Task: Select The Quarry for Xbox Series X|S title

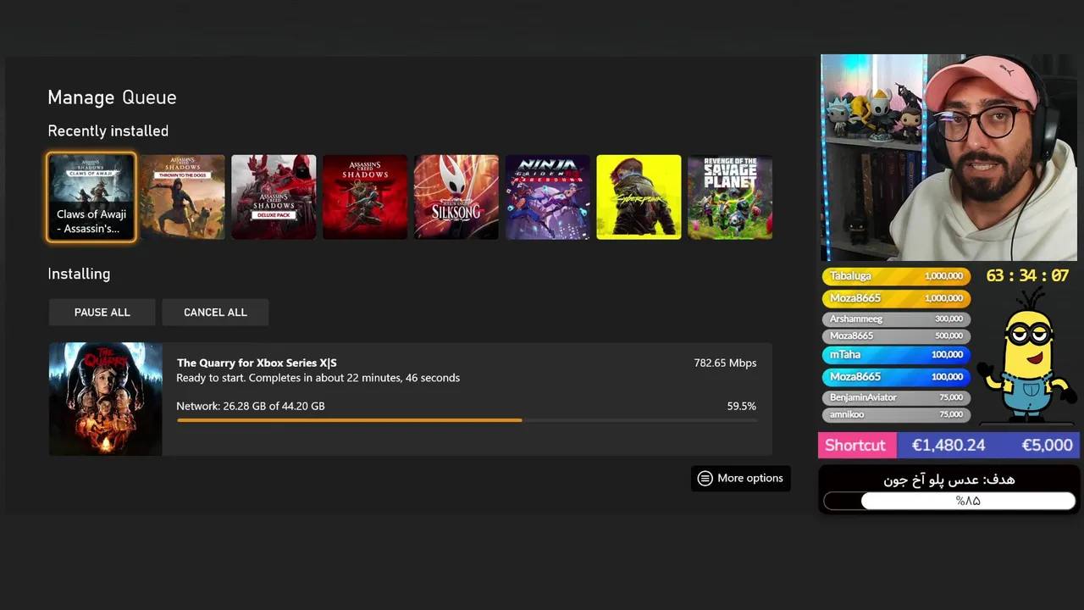Action: [257, 363]
